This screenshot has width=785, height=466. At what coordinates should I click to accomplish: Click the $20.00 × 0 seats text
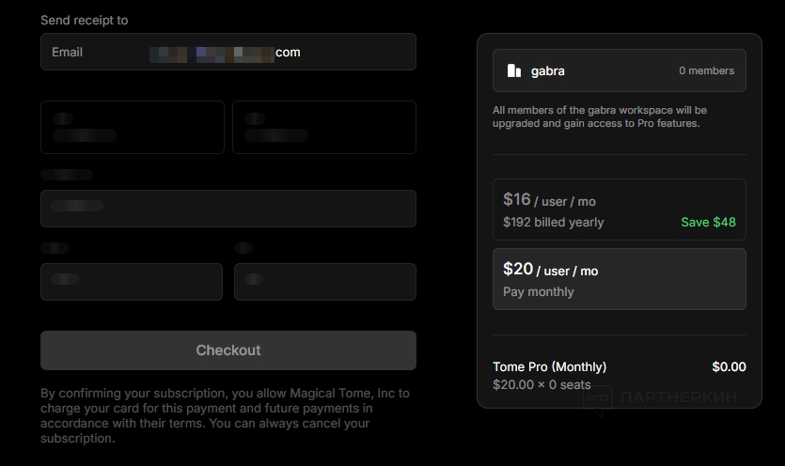coord(542,384)
